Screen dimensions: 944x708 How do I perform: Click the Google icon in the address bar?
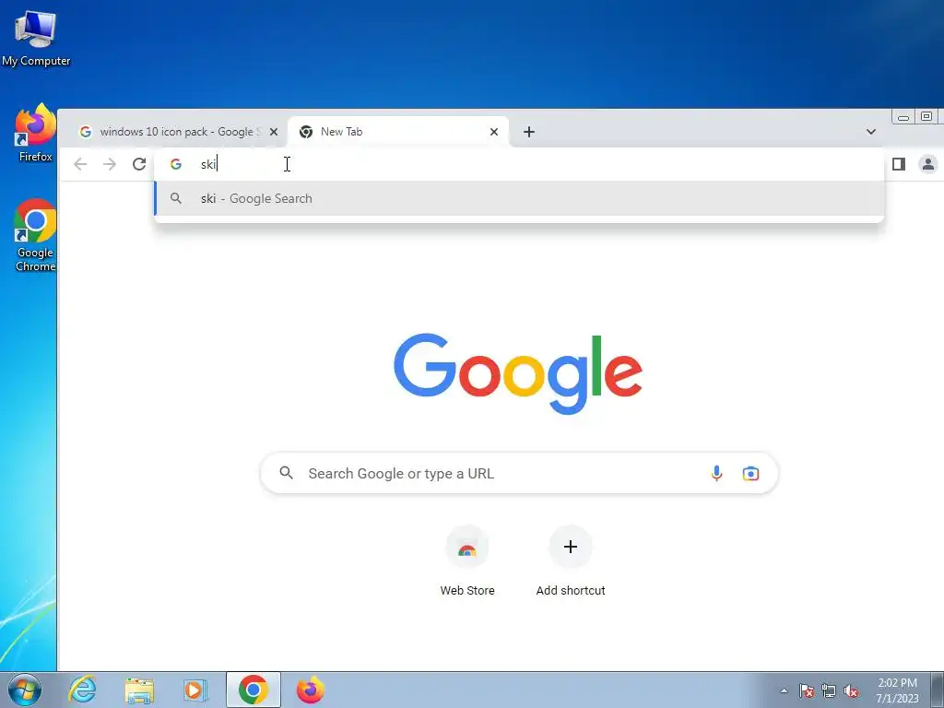[x=176, y=164]
